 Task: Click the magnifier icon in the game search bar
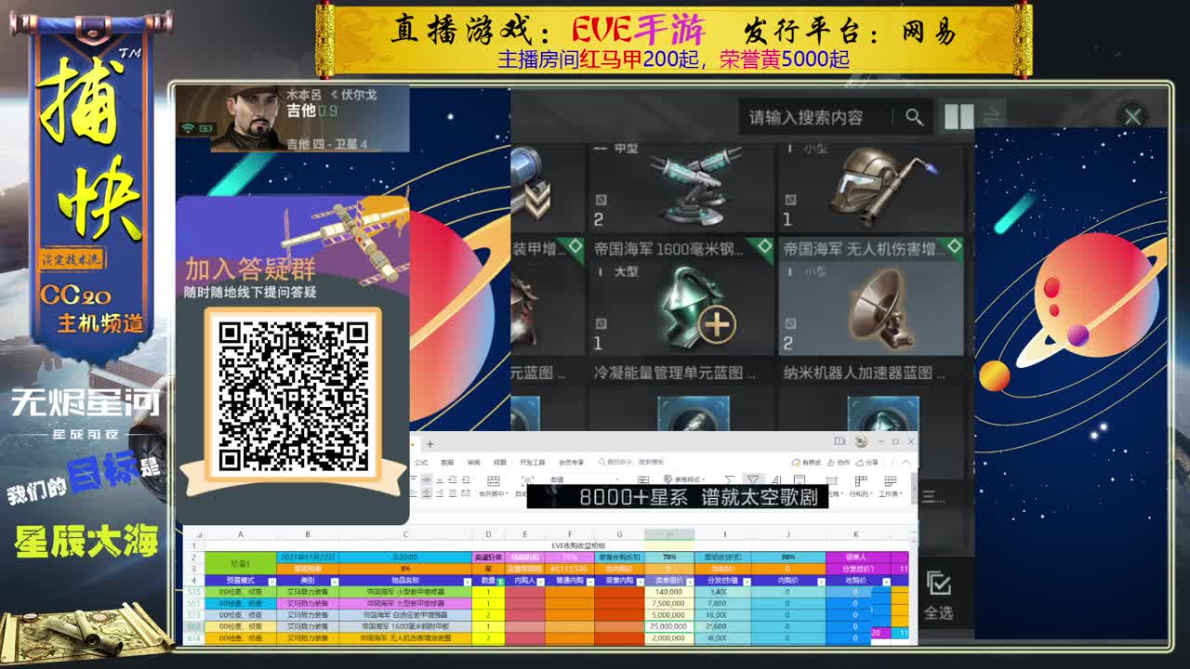click(x=914, y=116)
